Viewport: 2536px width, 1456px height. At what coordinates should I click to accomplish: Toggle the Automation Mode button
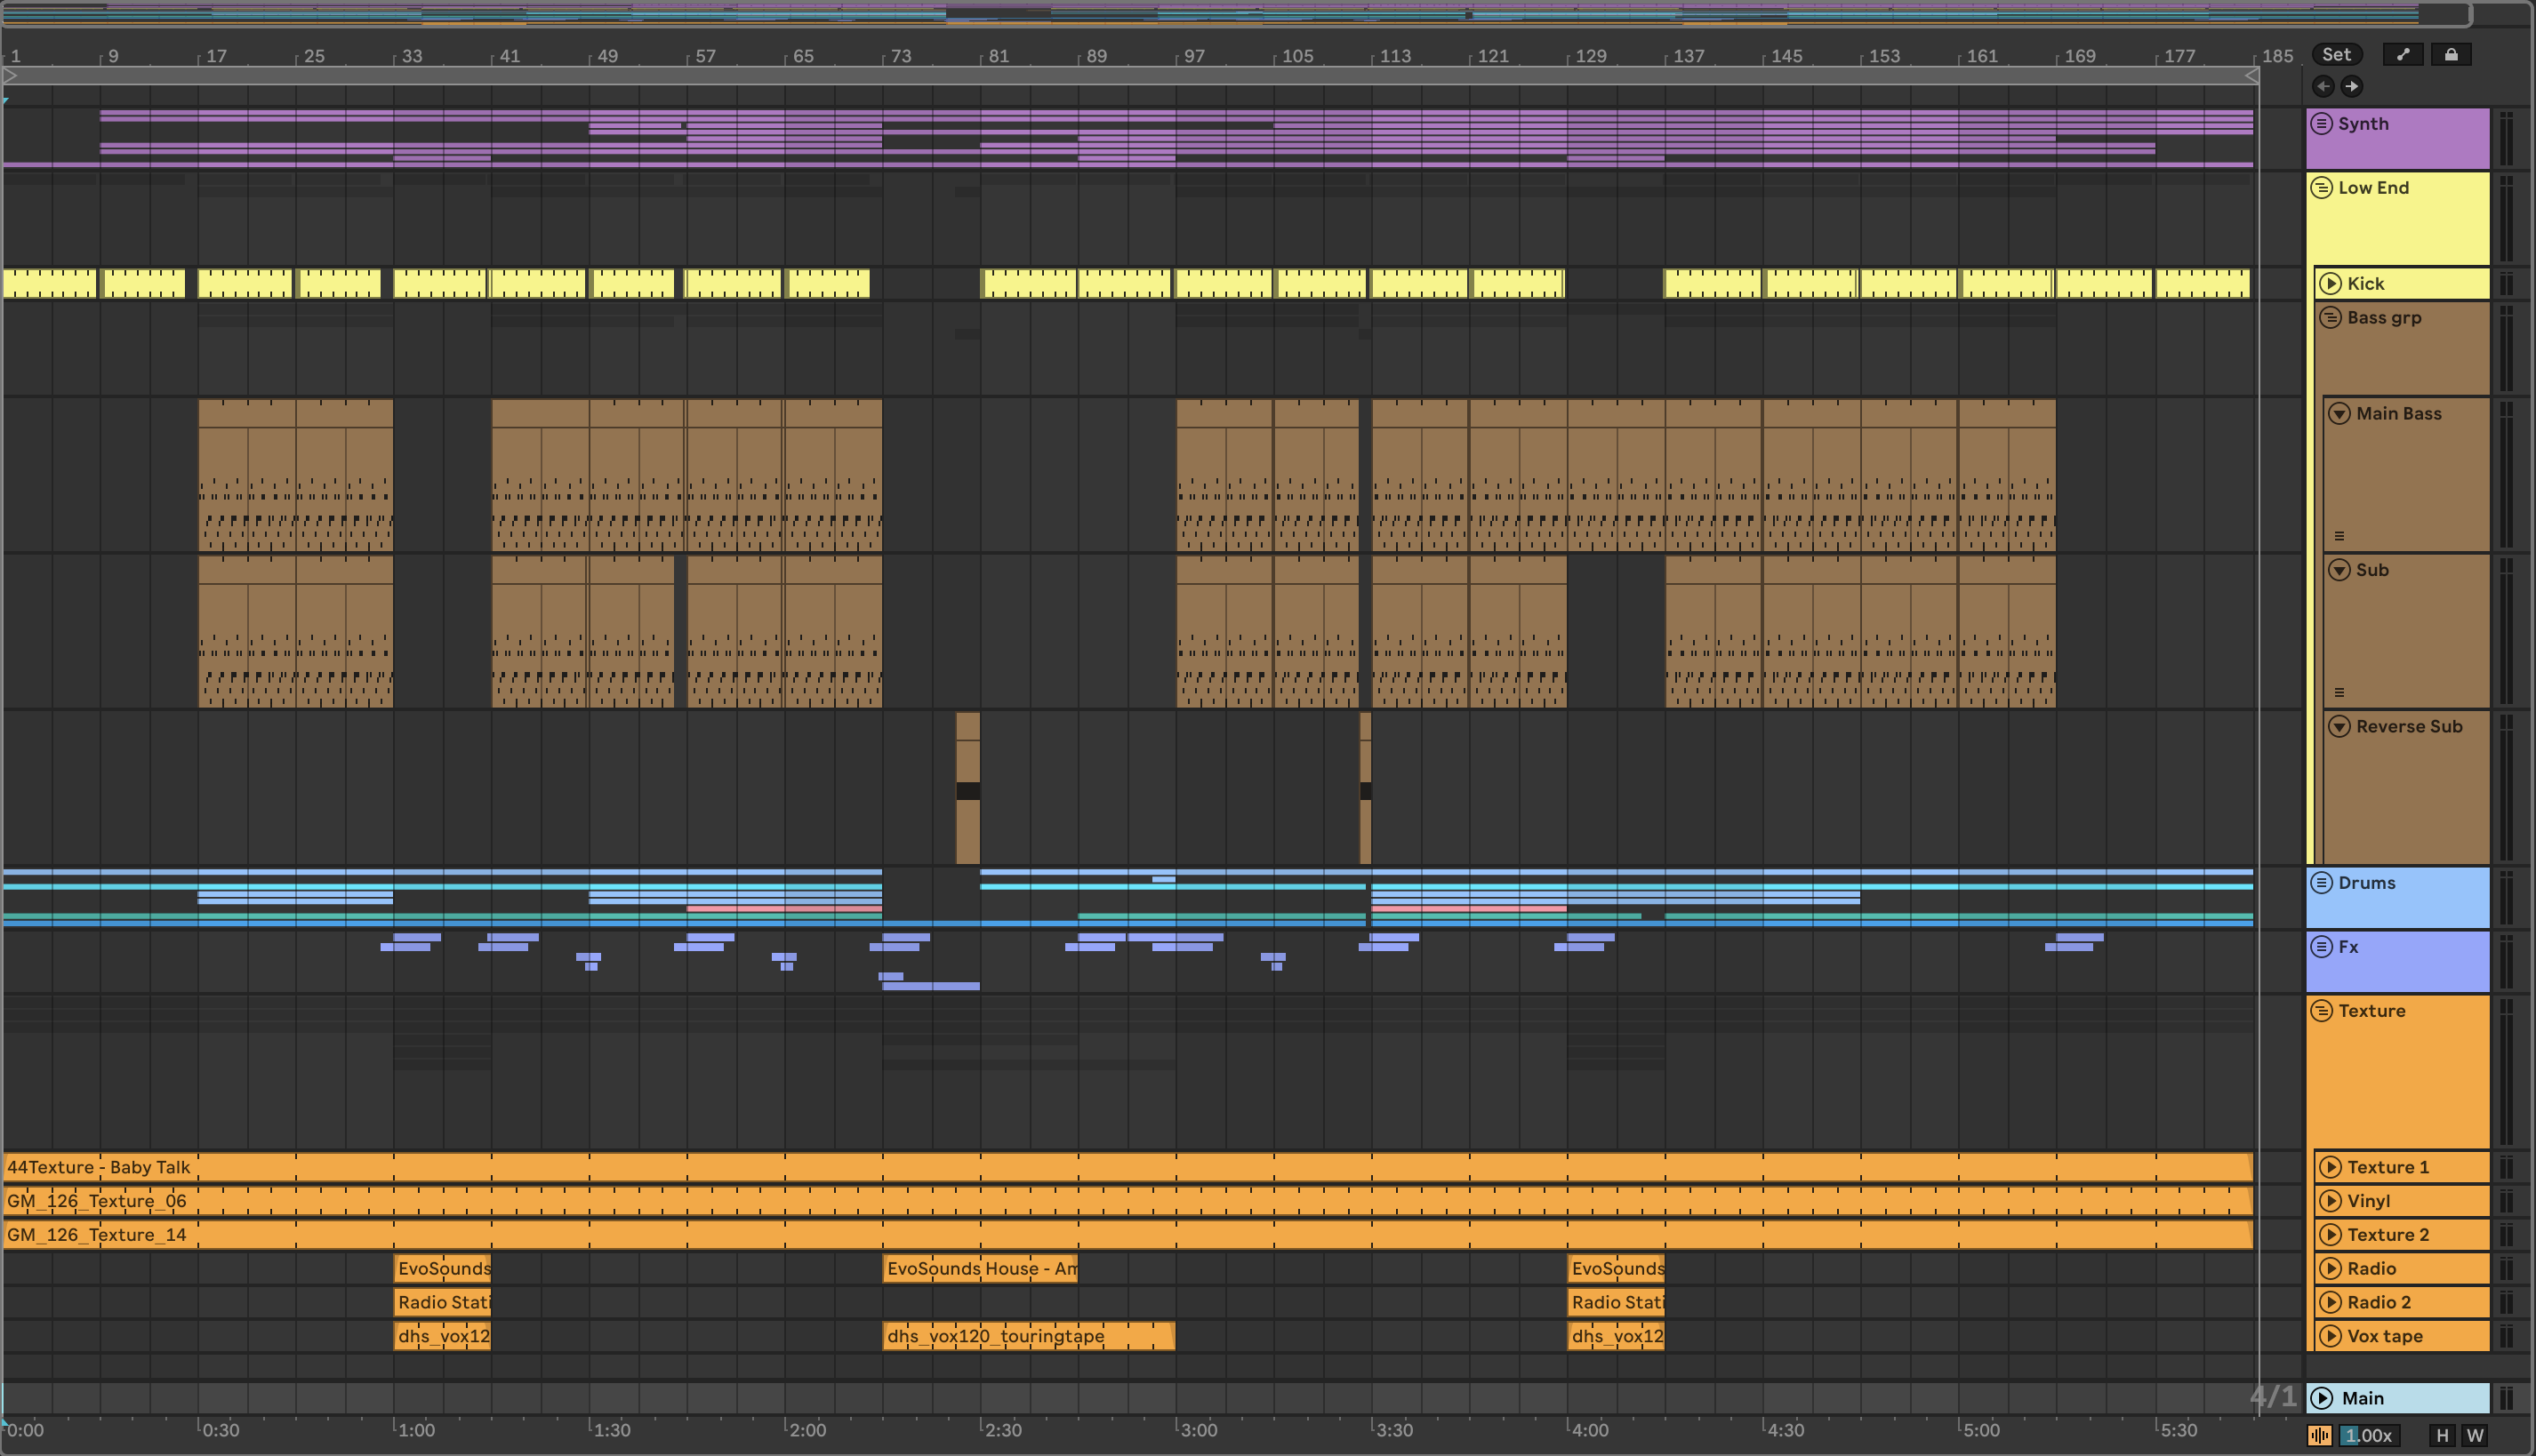tap(2403, 55)
